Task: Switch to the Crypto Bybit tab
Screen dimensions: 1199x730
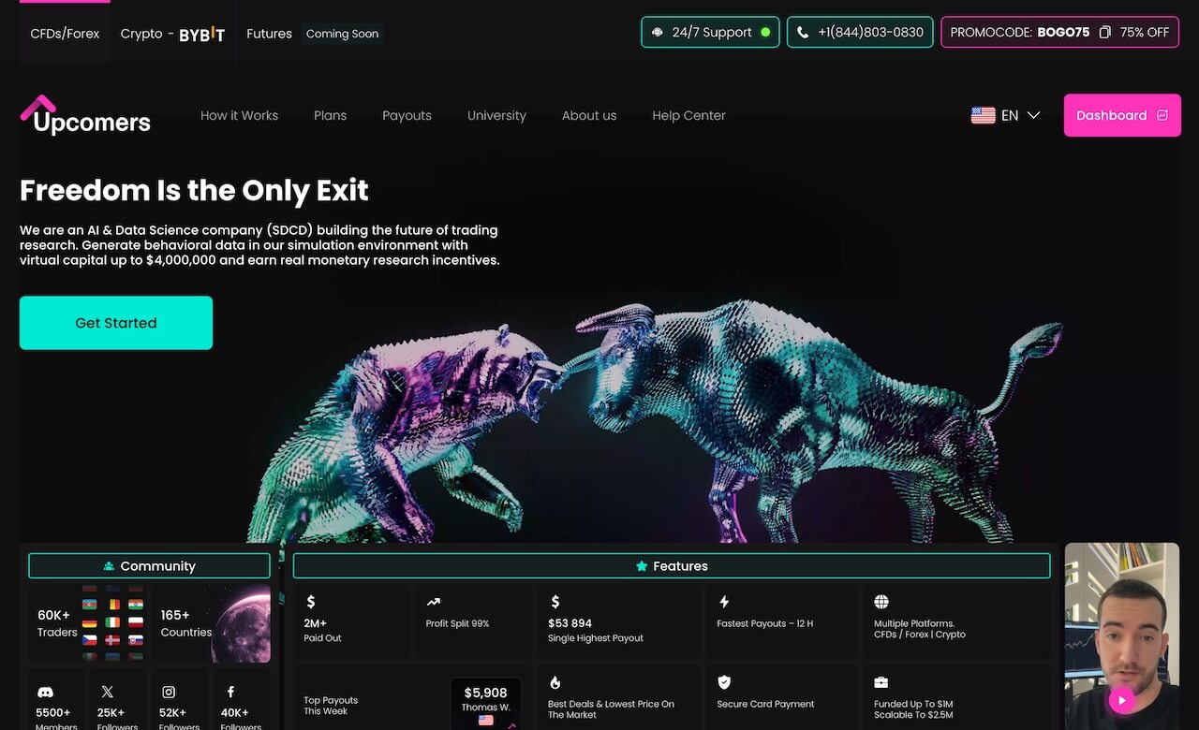Action: [172, 33]
